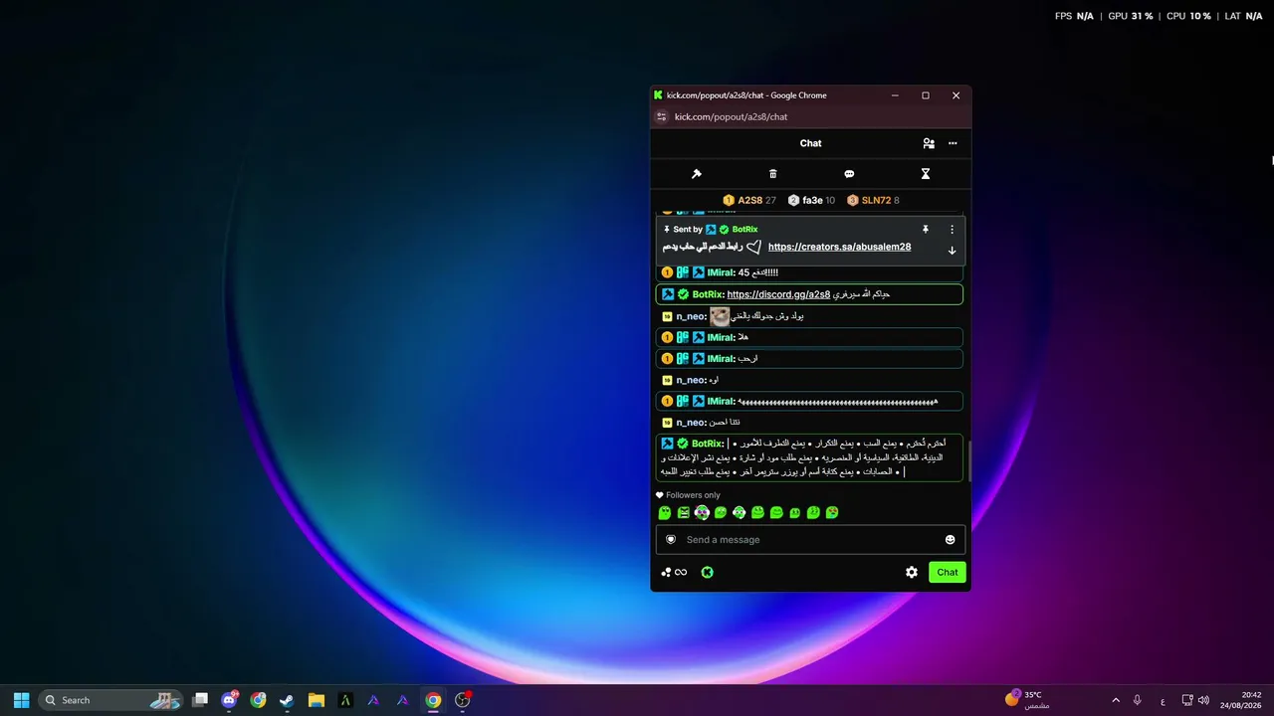Viewport: 1274px width, 716px height.
Task: Click the cat emote in n_neo's message
Action: point(720,316)
